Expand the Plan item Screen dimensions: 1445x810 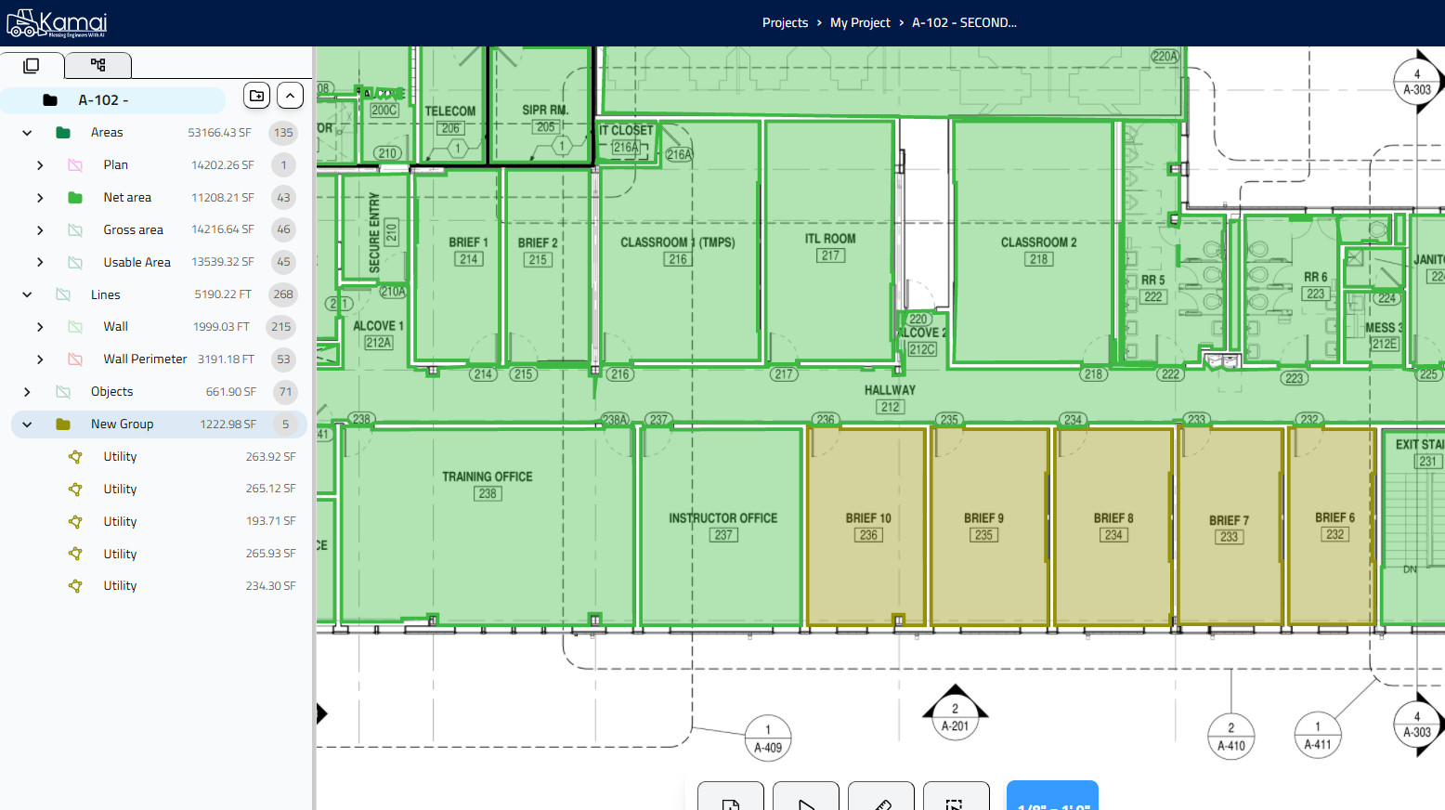click(40, 165)
